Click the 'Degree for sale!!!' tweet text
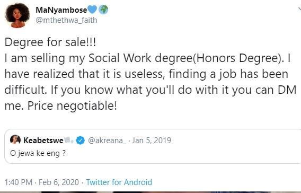This screenshot has width=301, height=193. (x=50, y=42)
